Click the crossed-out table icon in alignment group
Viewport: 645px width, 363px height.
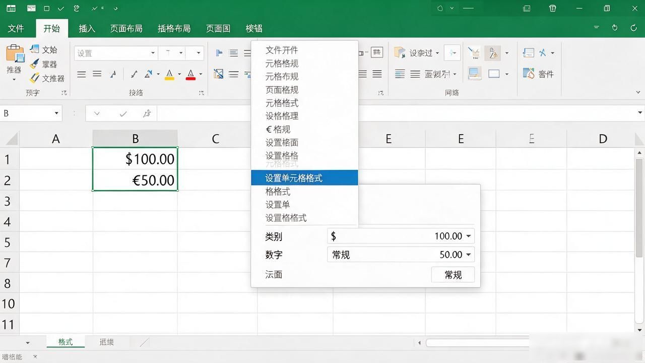pyautogui.click(x=218, y=74)
